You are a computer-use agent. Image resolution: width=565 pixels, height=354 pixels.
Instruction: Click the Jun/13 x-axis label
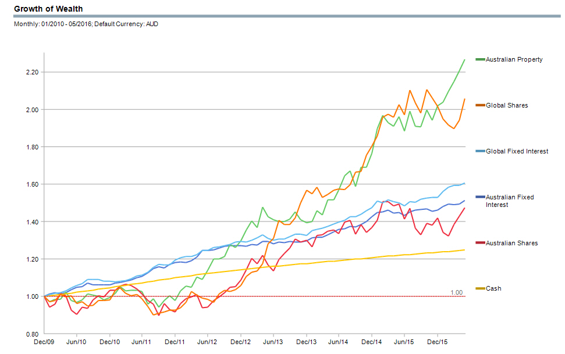click(x=273, y=342)
